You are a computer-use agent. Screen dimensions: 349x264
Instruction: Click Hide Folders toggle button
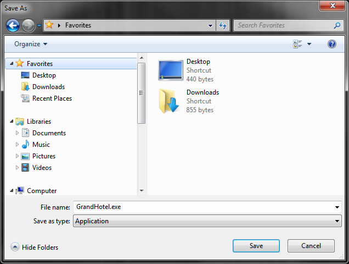tap(35, 247)
